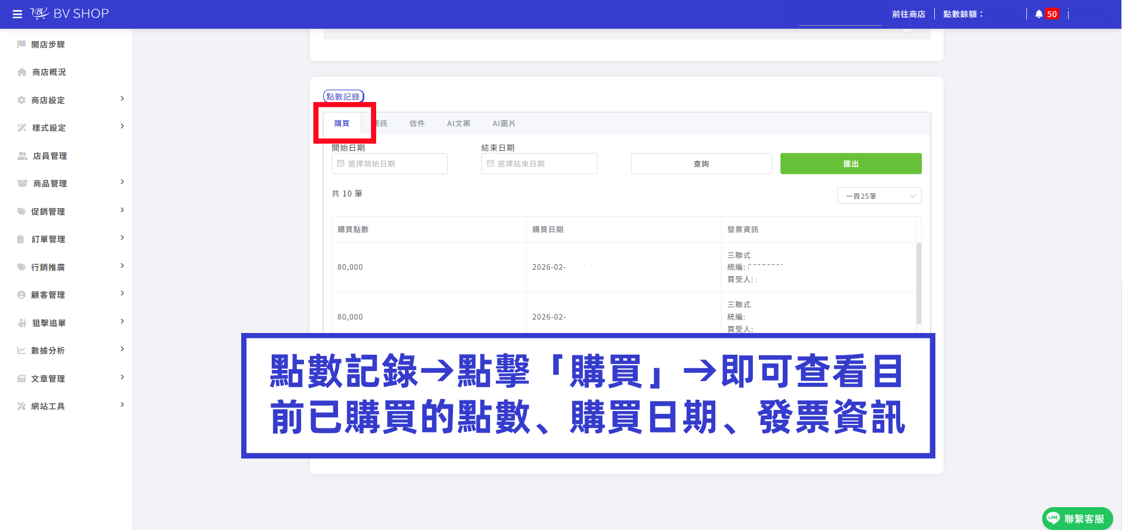
Task: Switch to the AI圖片 tab
Action: click(x=503, y=123)
